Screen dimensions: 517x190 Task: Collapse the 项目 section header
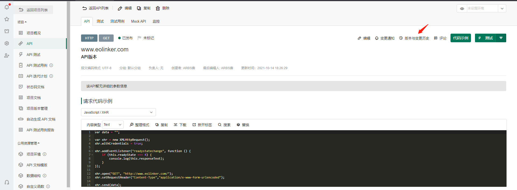[x=22, y=22]
